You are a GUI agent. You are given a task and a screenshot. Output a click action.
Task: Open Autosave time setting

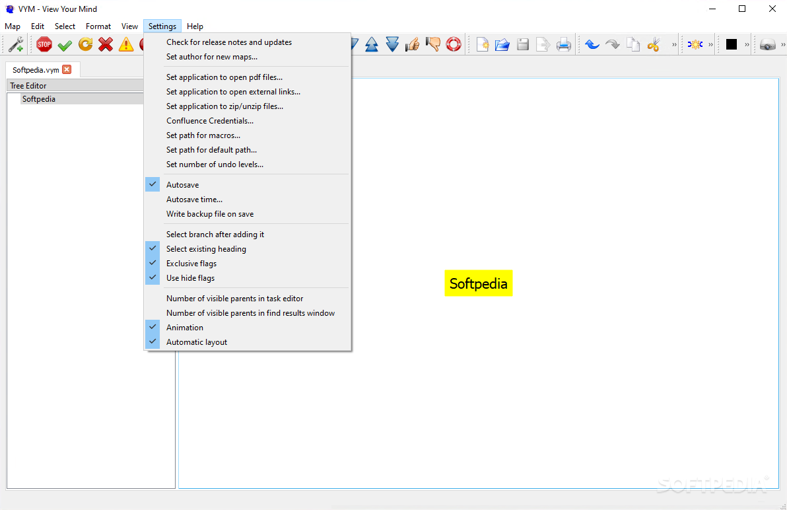248,200
